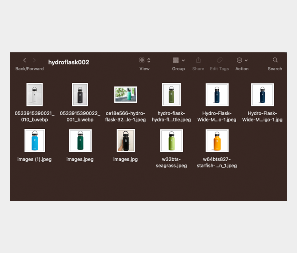Open the Edit Tags tag icon
This screenshot has width=297, height=253.
point(220,60)
